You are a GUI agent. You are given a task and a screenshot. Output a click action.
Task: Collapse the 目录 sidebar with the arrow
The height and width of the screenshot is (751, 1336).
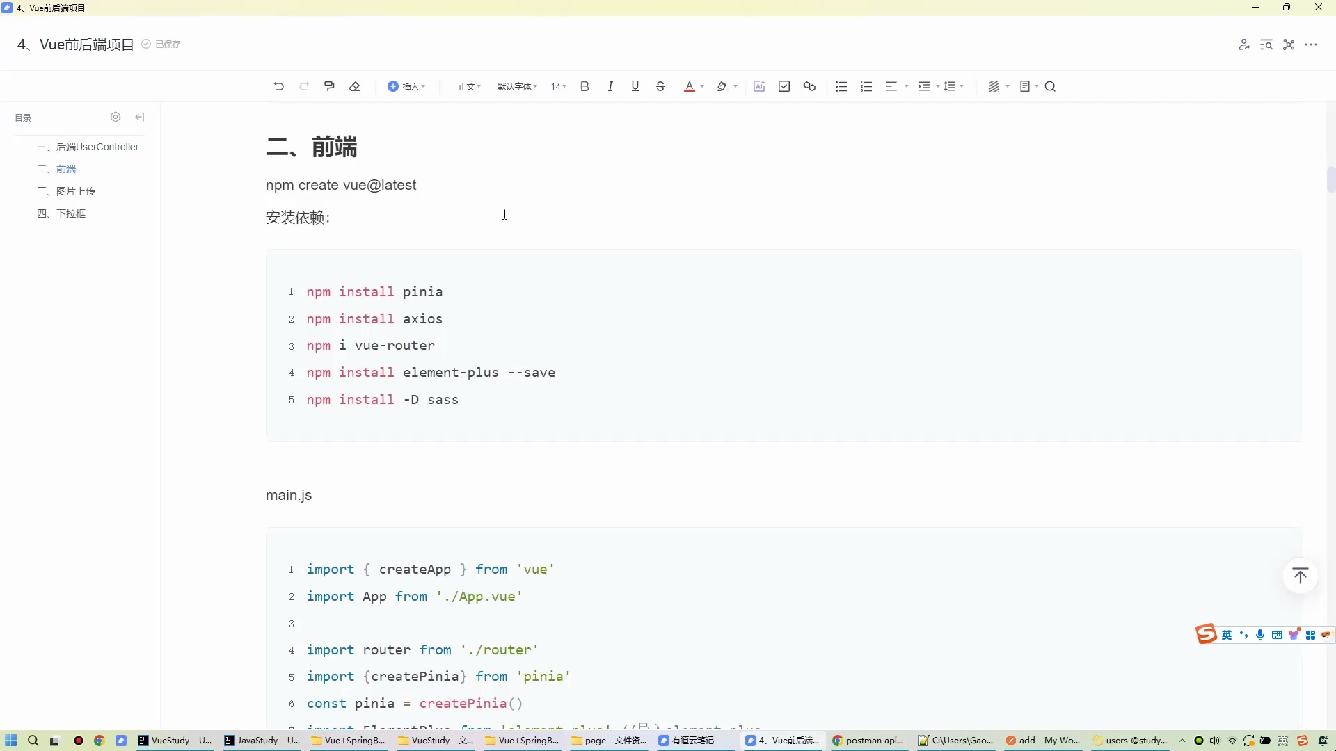[x=139, y=117]
